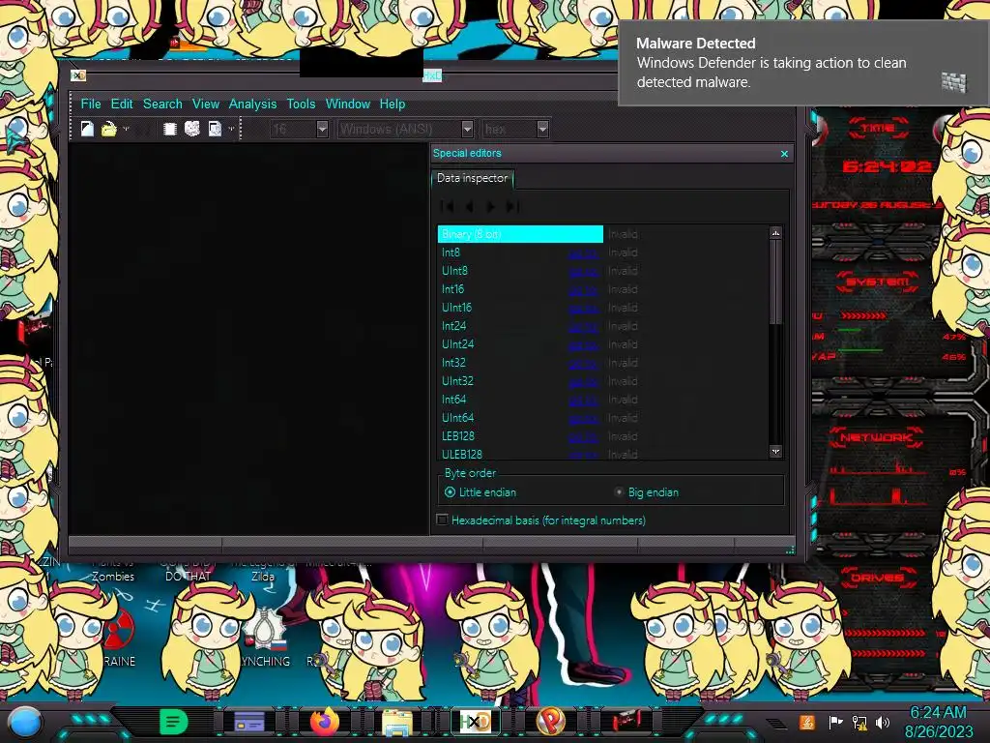990x743 pixels.
Task: Show hidden system tray icons
Action: tap(776, 723)
